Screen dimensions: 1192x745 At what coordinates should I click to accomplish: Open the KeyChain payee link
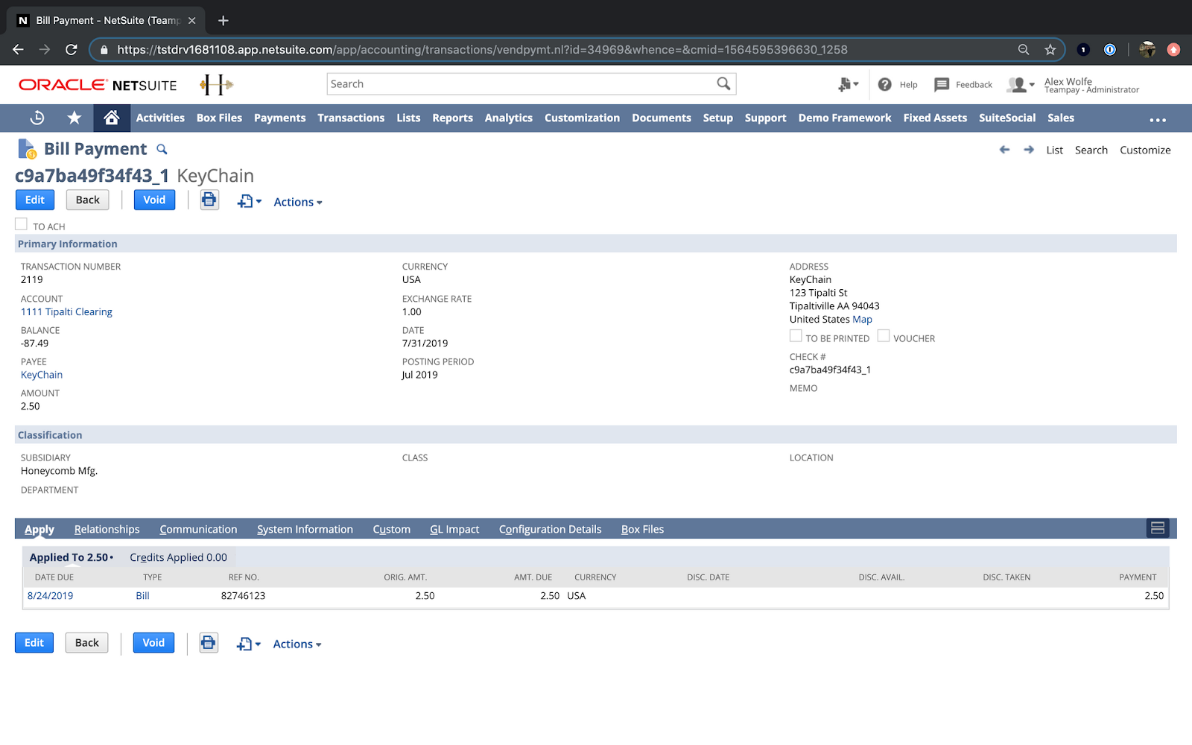42,375
